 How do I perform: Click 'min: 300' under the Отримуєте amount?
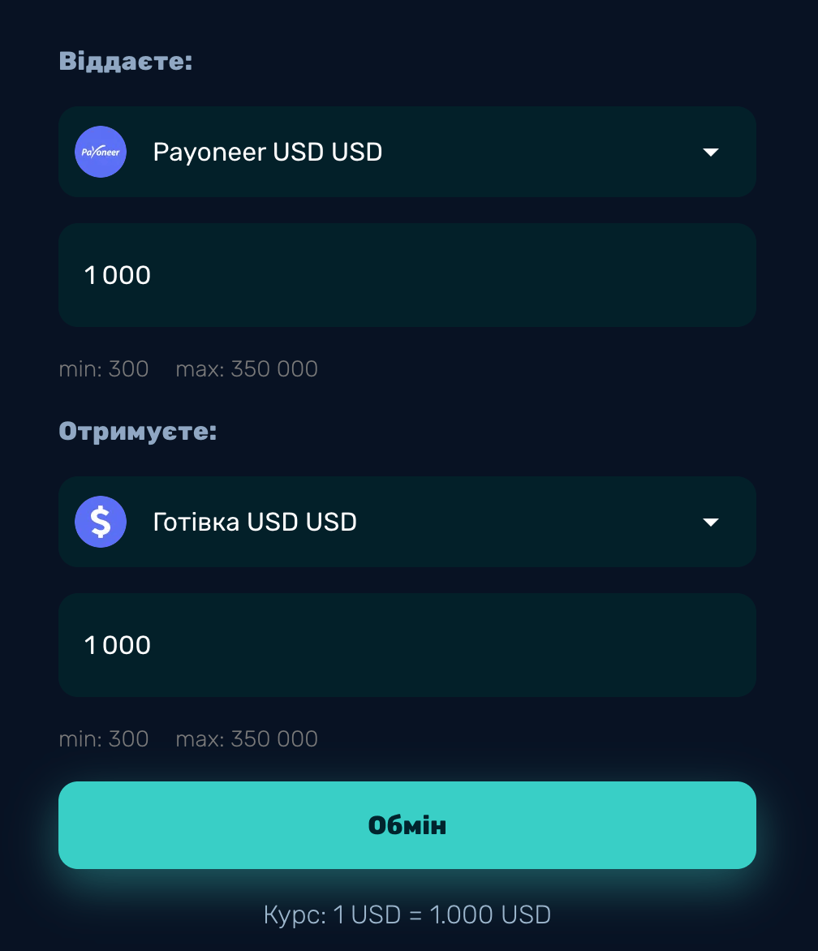click(x=104, y=739)
